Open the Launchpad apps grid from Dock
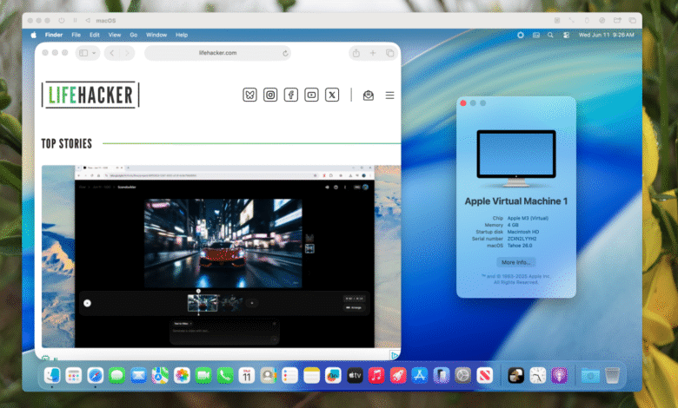Screen dimensions: 678x408 [74, 375]
